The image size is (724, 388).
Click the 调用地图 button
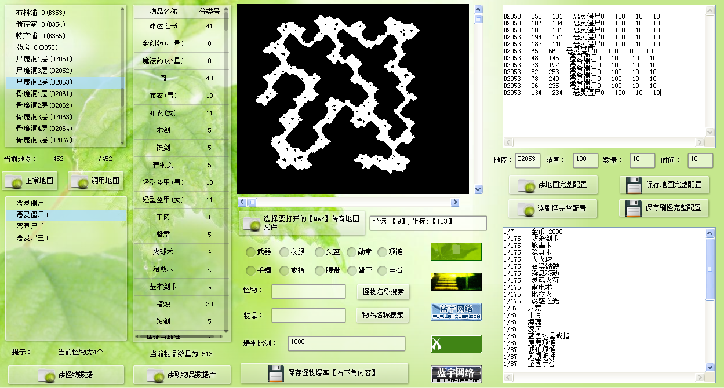(x=96, y=181)
